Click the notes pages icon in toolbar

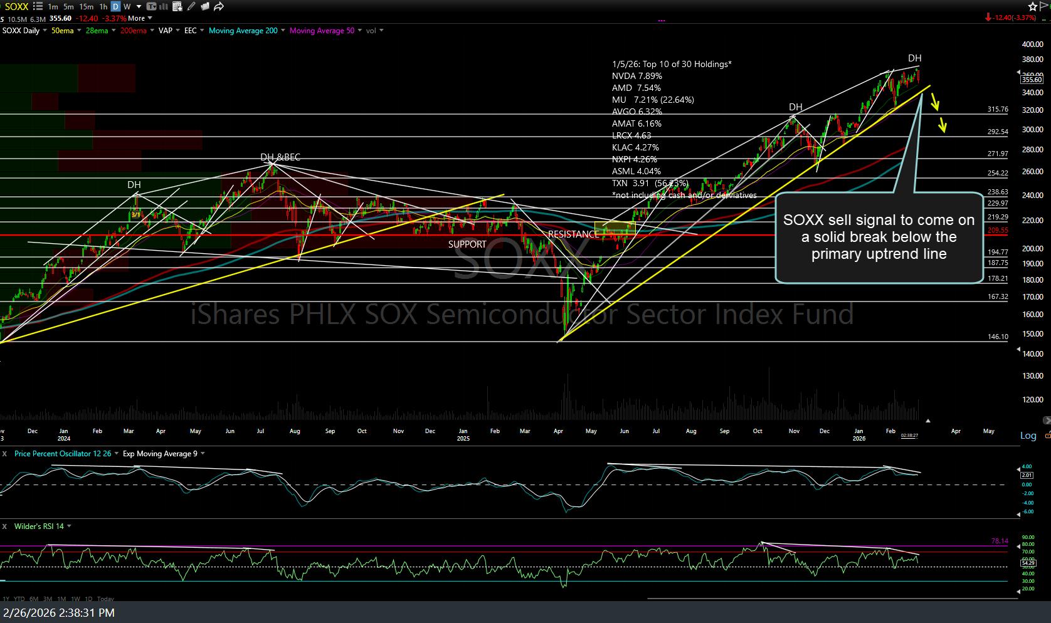tap(204, 7)
